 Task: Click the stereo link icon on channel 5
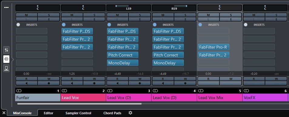pos(201,91)
